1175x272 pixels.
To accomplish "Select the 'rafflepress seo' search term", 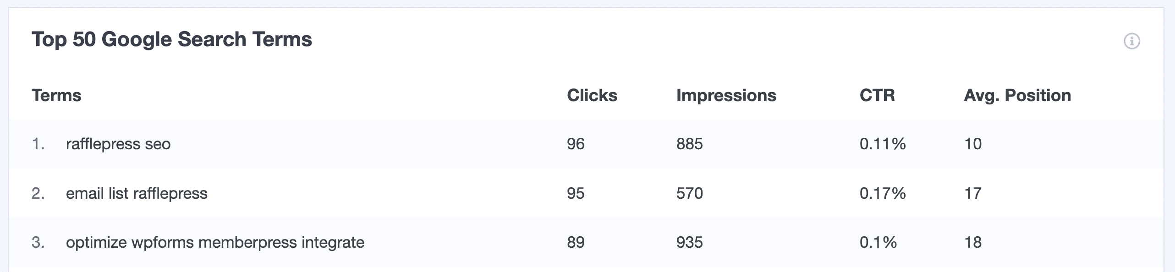I will click(118, 144).
